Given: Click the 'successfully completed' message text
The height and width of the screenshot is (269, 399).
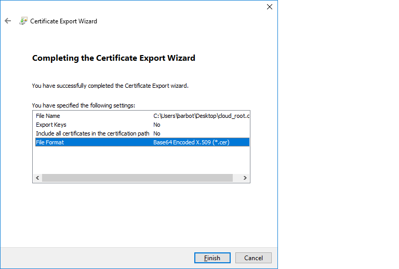Looking at the screenshot, I should tap(110, 86).
